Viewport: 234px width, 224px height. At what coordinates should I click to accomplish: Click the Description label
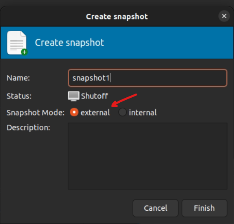point(28,128)
